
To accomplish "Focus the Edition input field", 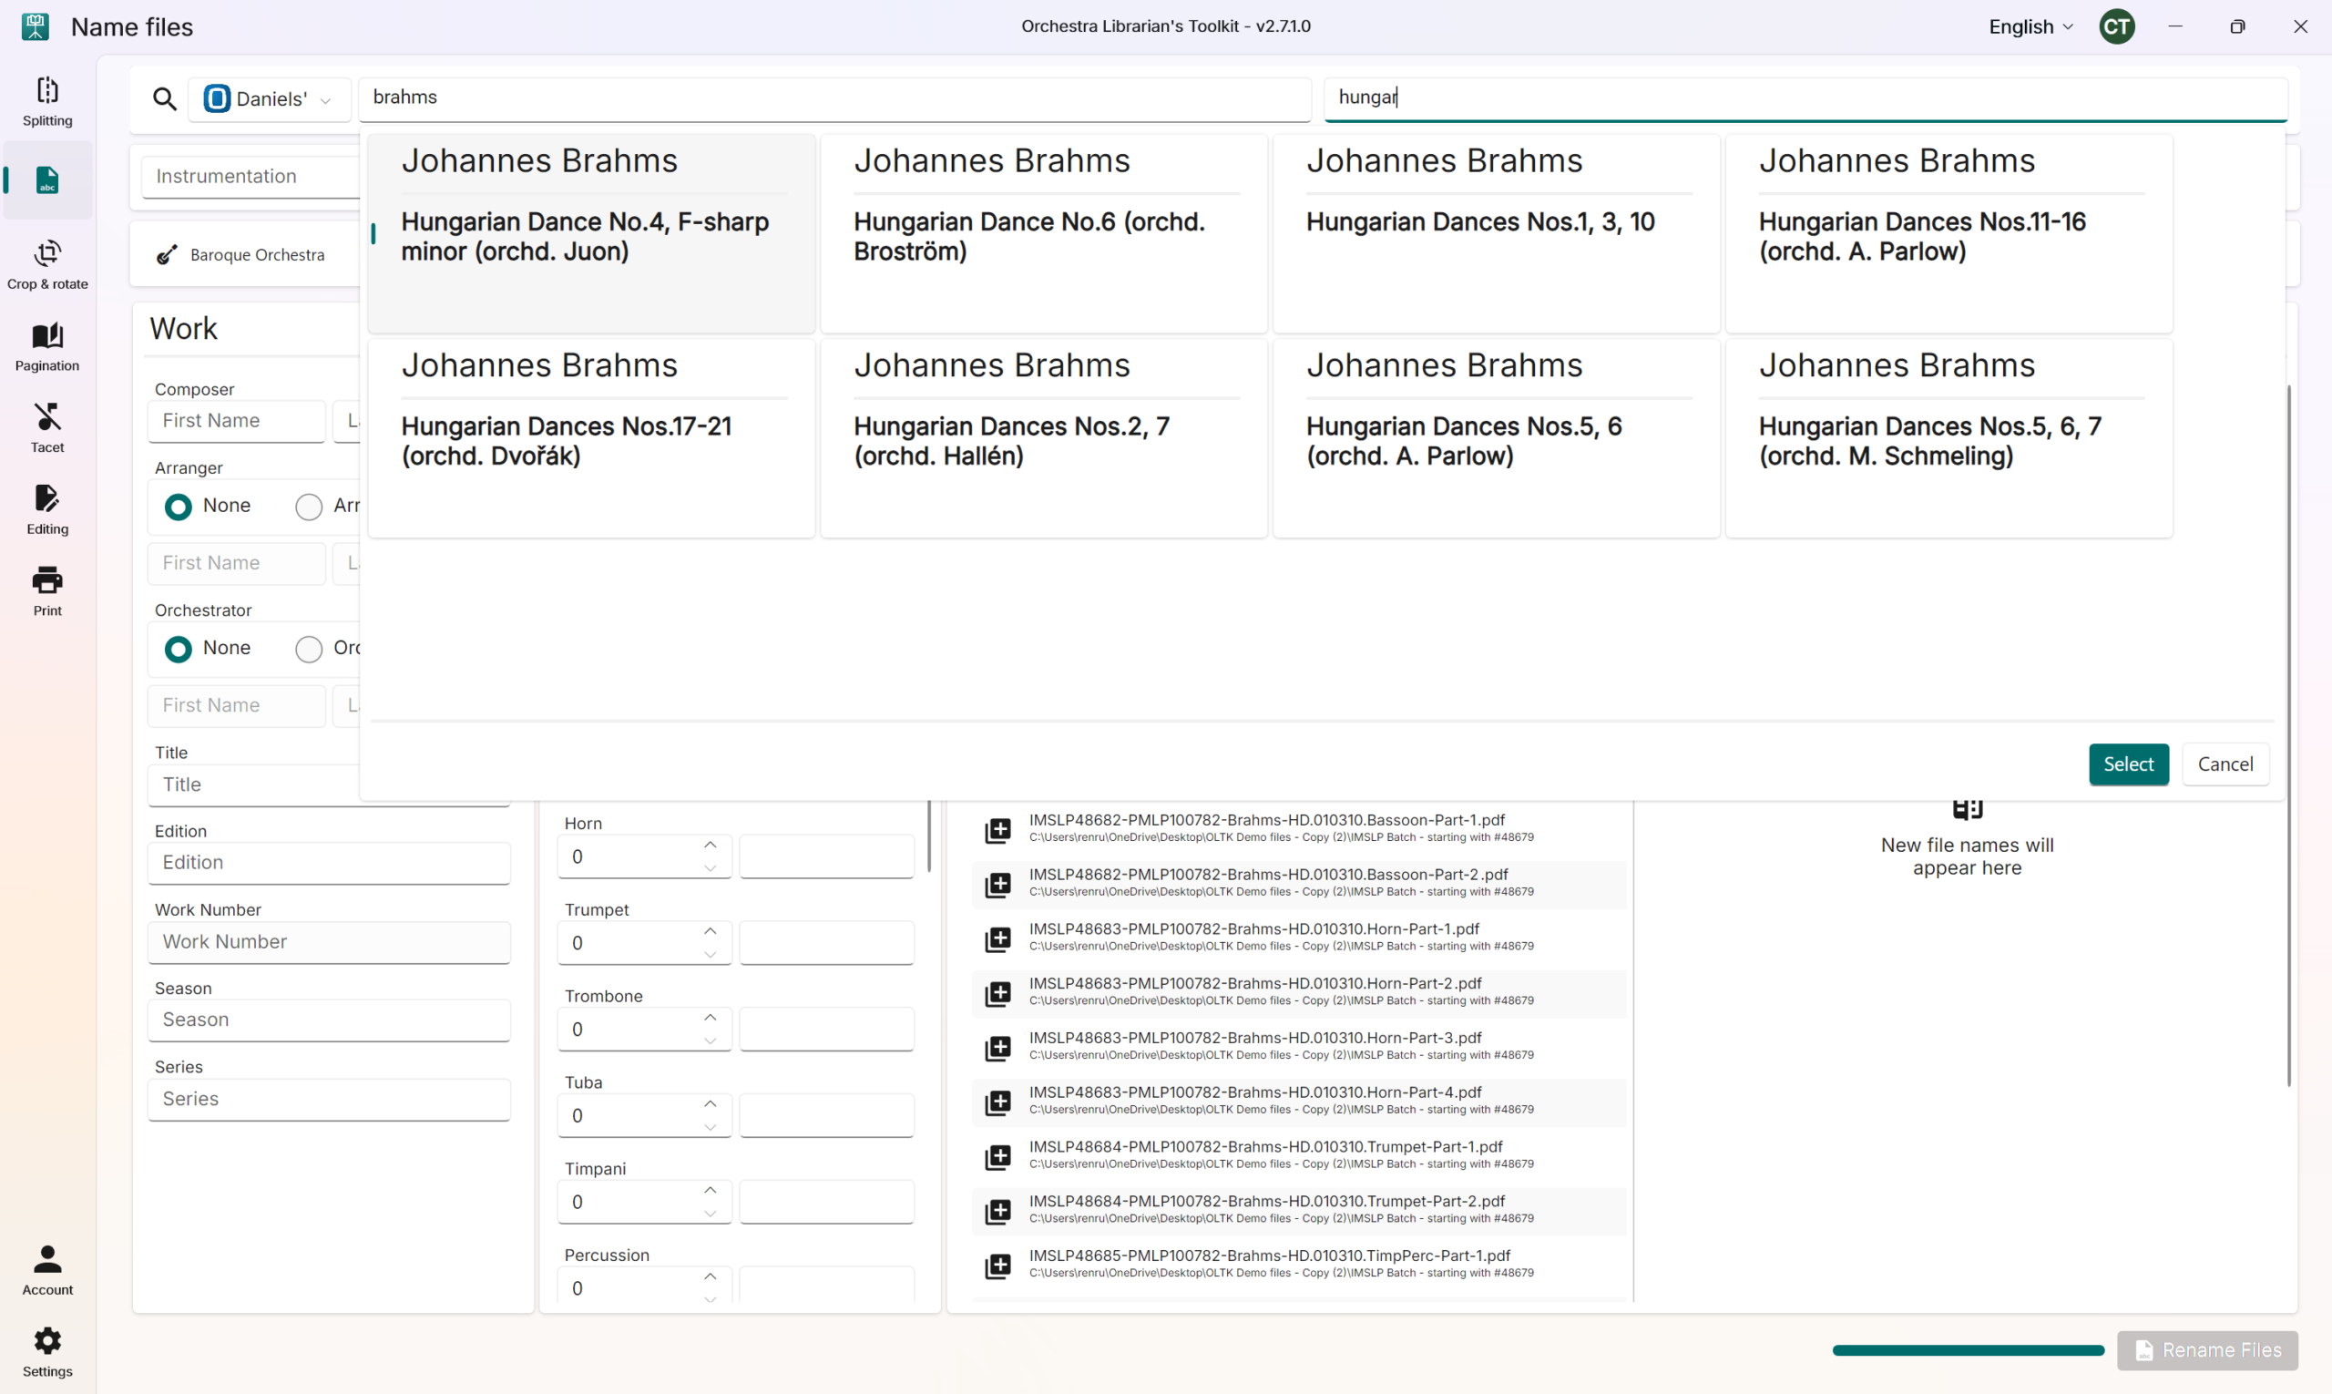I will coord(329,862).
